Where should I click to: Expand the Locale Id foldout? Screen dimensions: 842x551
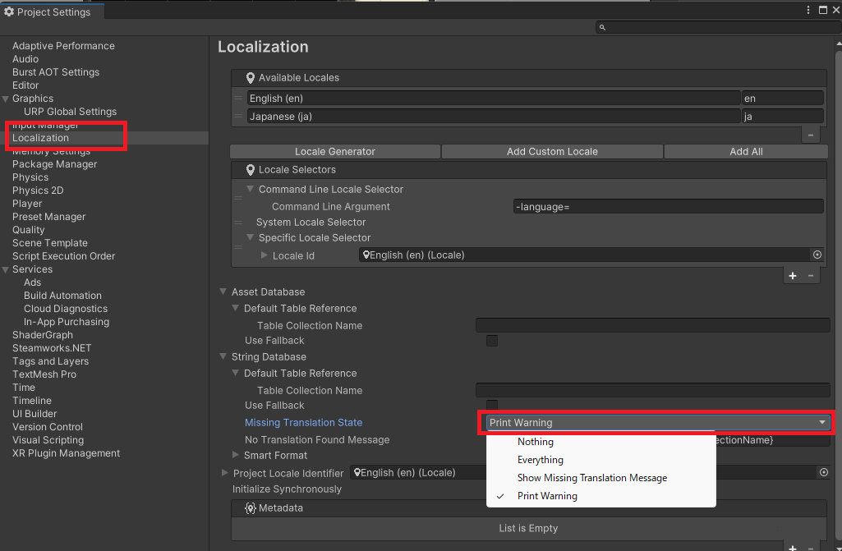click(x=264, y=255)
